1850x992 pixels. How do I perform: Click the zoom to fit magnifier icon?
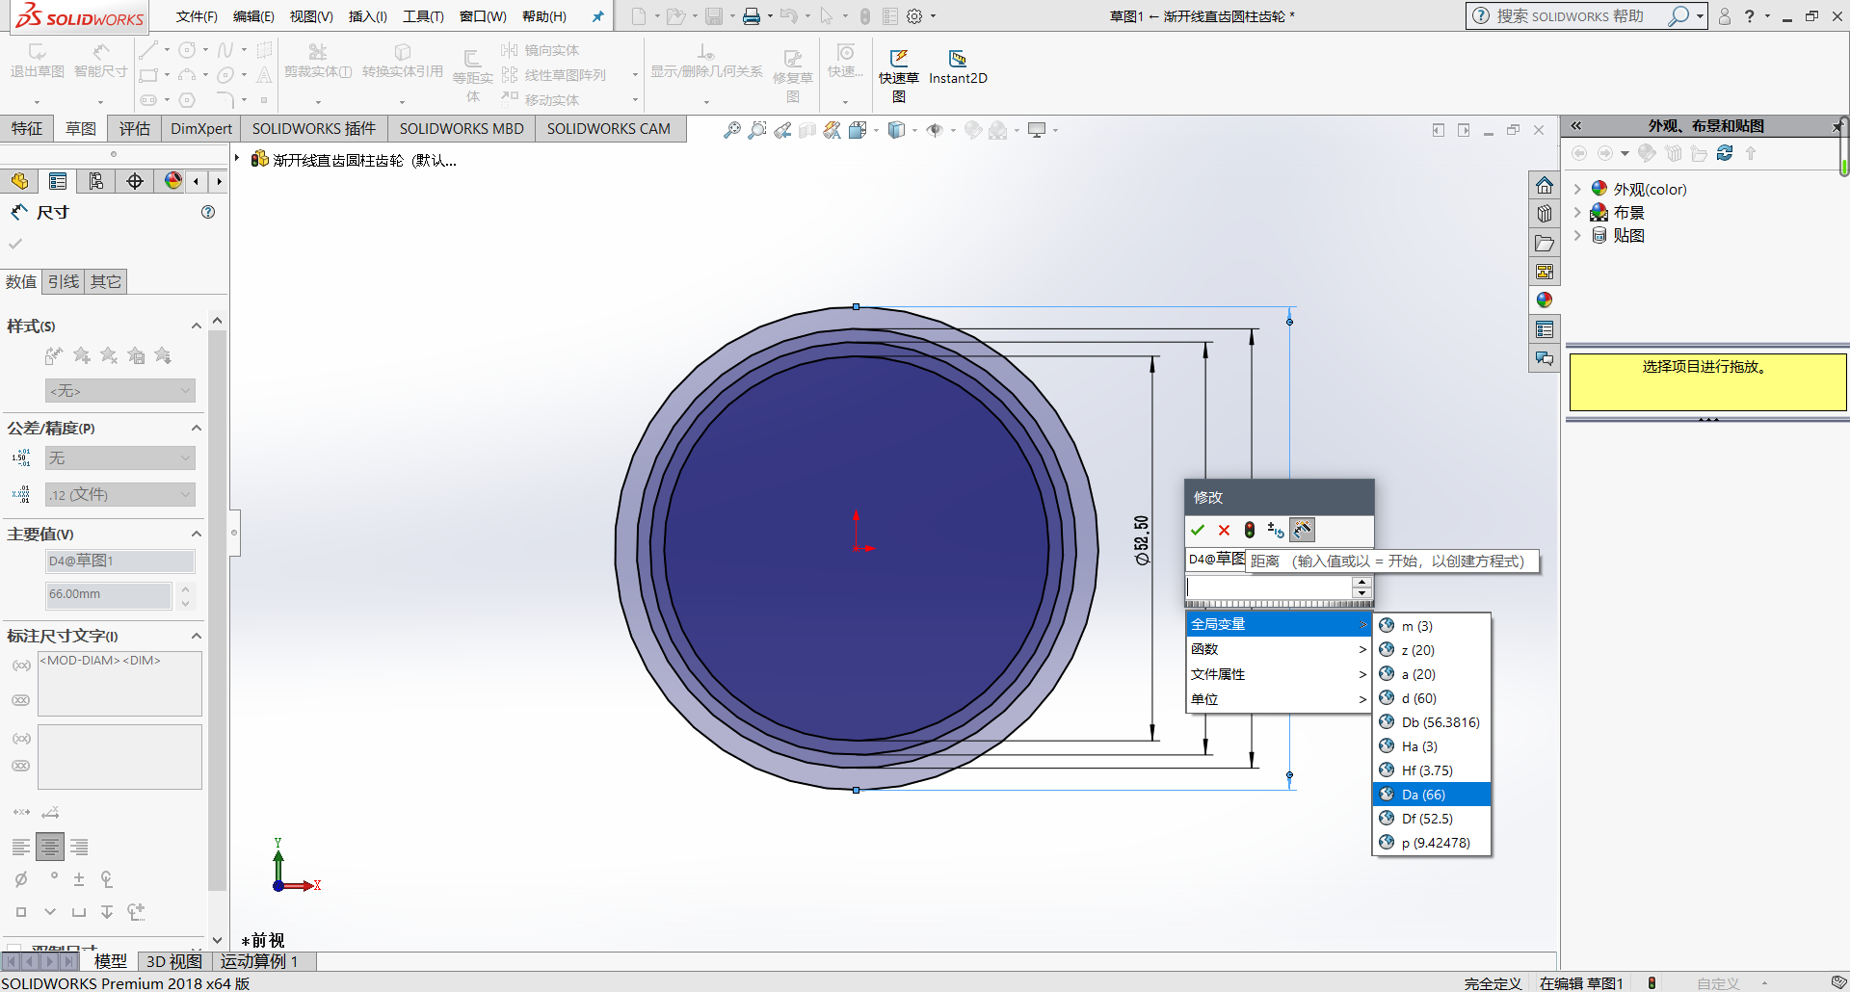[732, 130]
